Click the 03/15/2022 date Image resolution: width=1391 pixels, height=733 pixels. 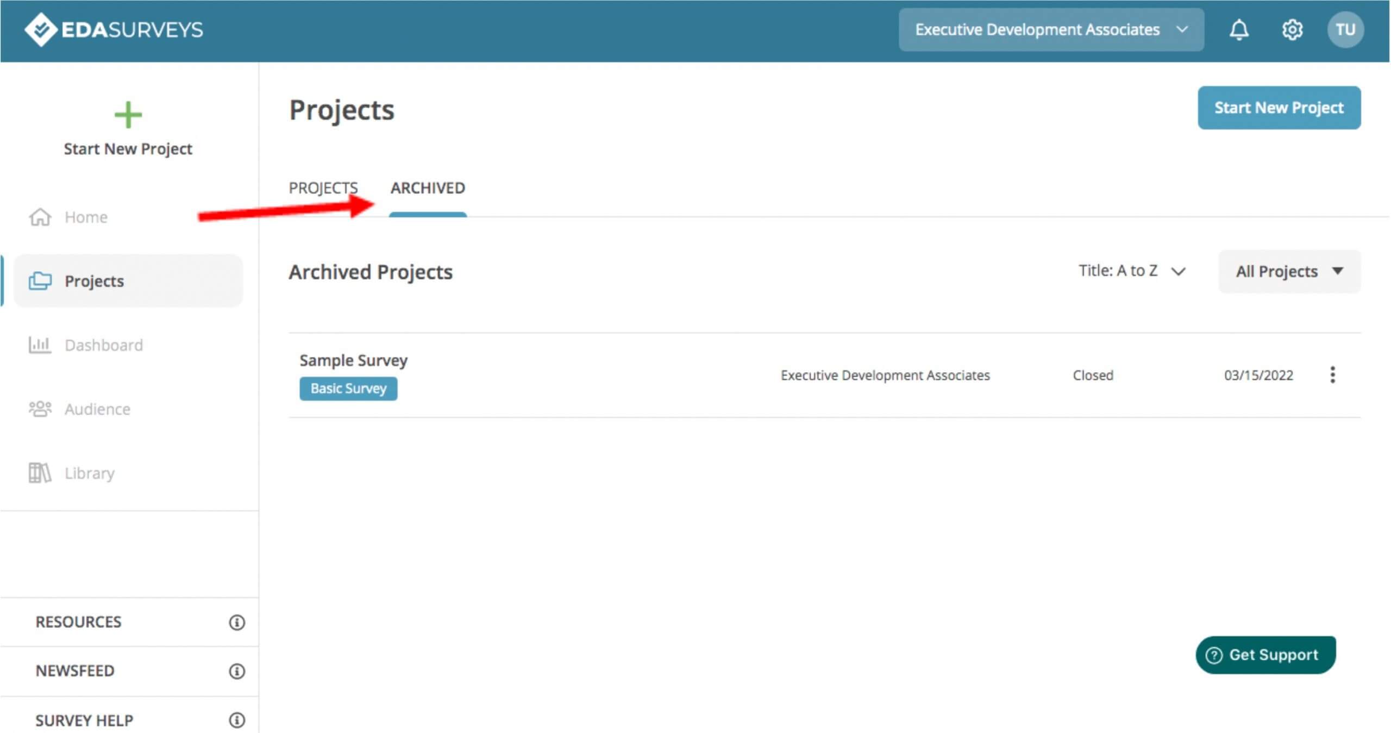click(x=1258, y=375)
